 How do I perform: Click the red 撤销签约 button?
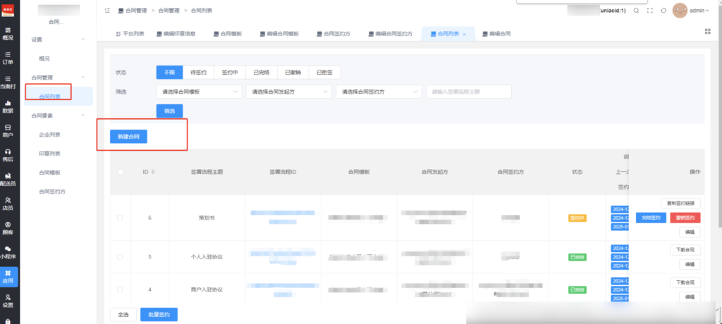point(685,218)
